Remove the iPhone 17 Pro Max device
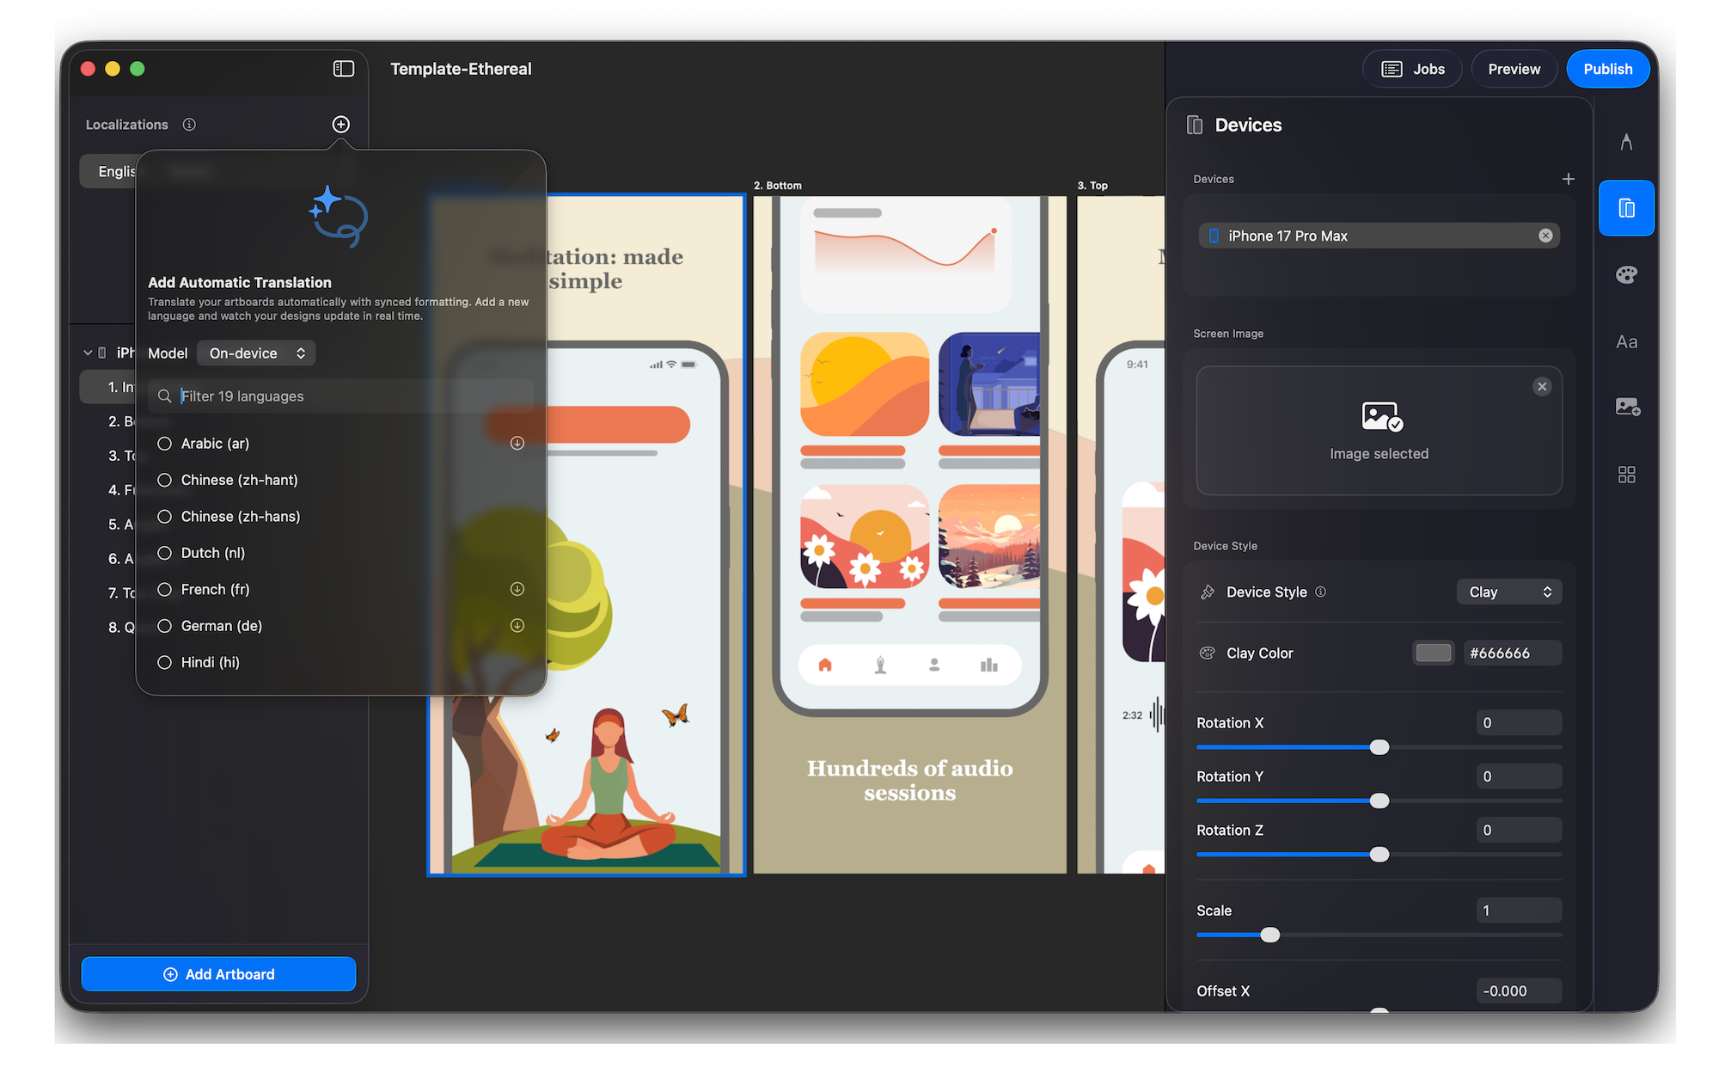The image size is (1719, 1092). click(x=1545, y=236)
